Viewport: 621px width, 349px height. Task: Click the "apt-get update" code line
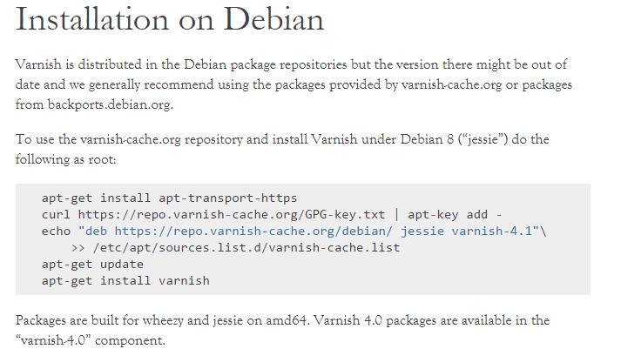coord(92,264)
